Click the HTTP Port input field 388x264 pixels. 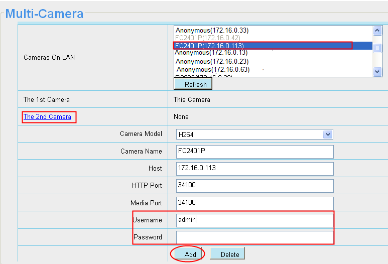click(x=254, y=186)
